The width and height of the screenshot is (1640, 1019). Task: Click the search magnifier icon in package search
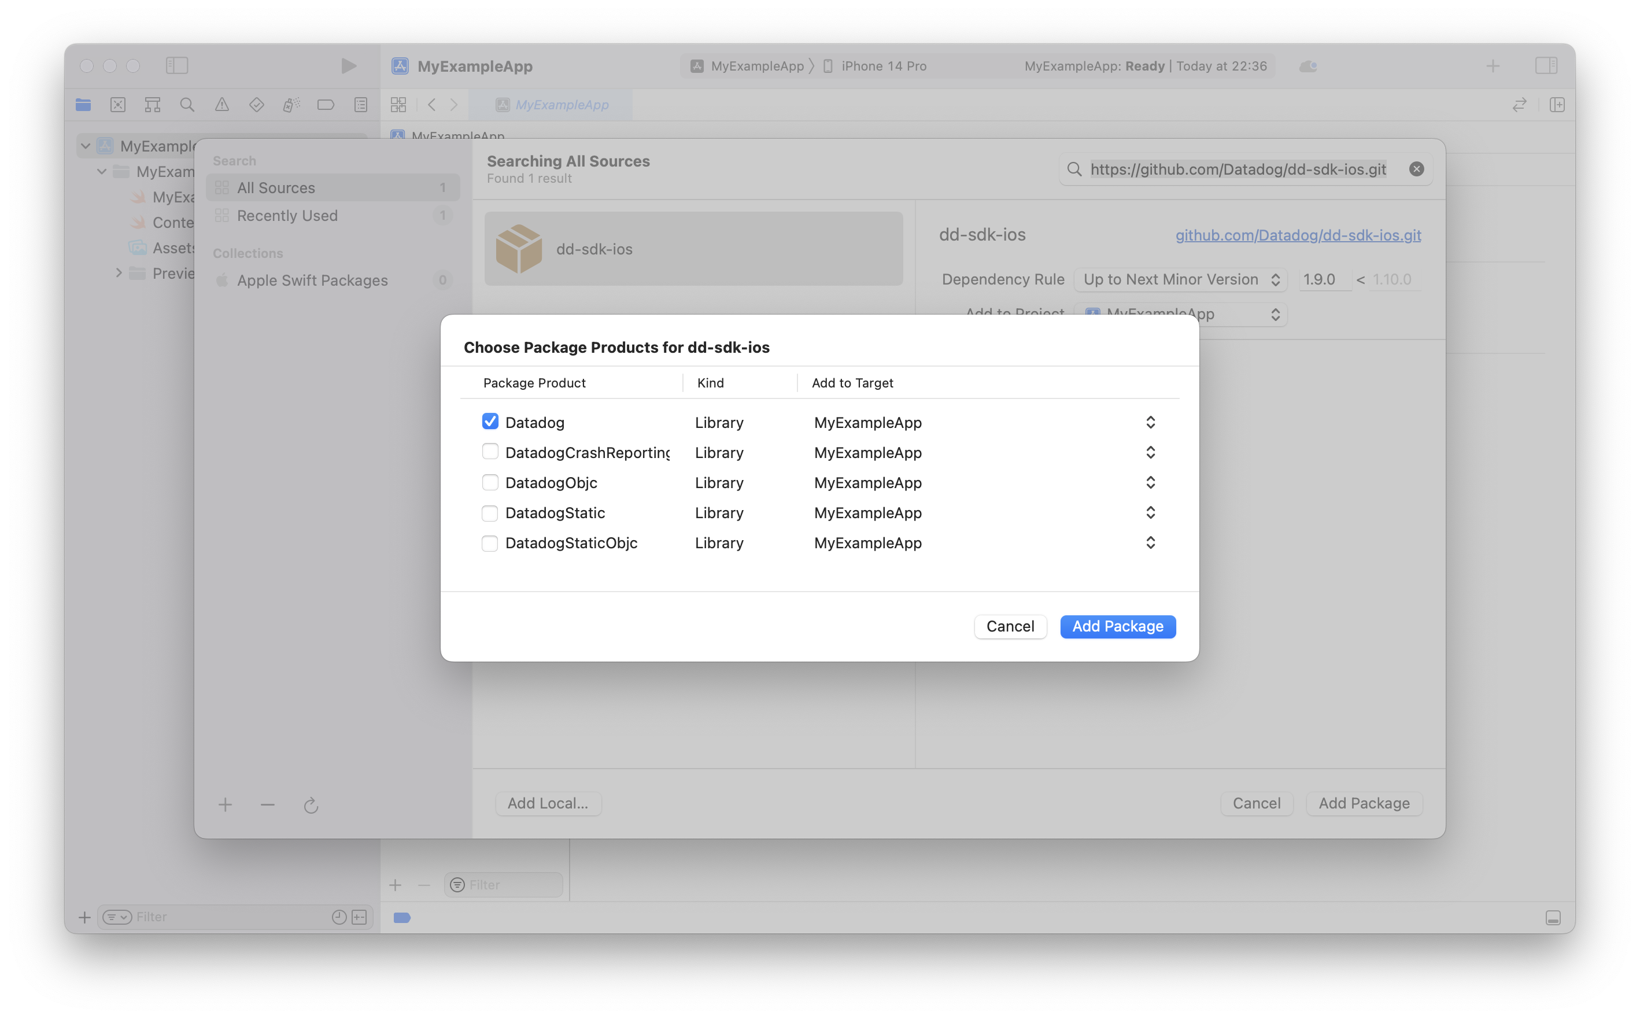tap(1074, 169)
